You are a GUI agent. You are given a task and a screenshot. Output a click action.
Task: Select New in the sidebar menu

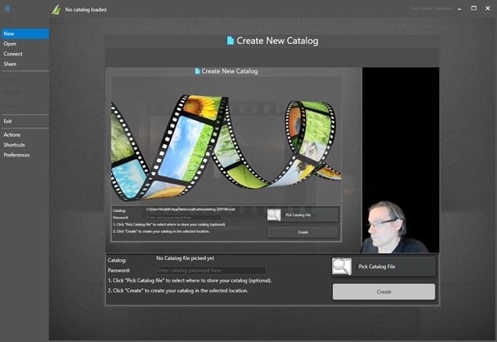tap(25, 34)
